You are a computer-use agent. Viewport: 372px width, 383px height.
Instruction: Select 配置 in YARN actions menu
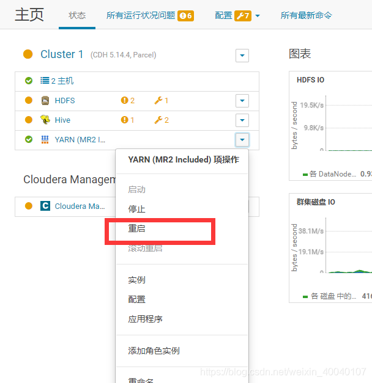pos(137,299)
